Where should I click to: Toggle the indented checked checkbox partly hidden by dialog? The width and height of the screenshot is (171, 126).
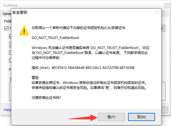click(x=10, y=36)
